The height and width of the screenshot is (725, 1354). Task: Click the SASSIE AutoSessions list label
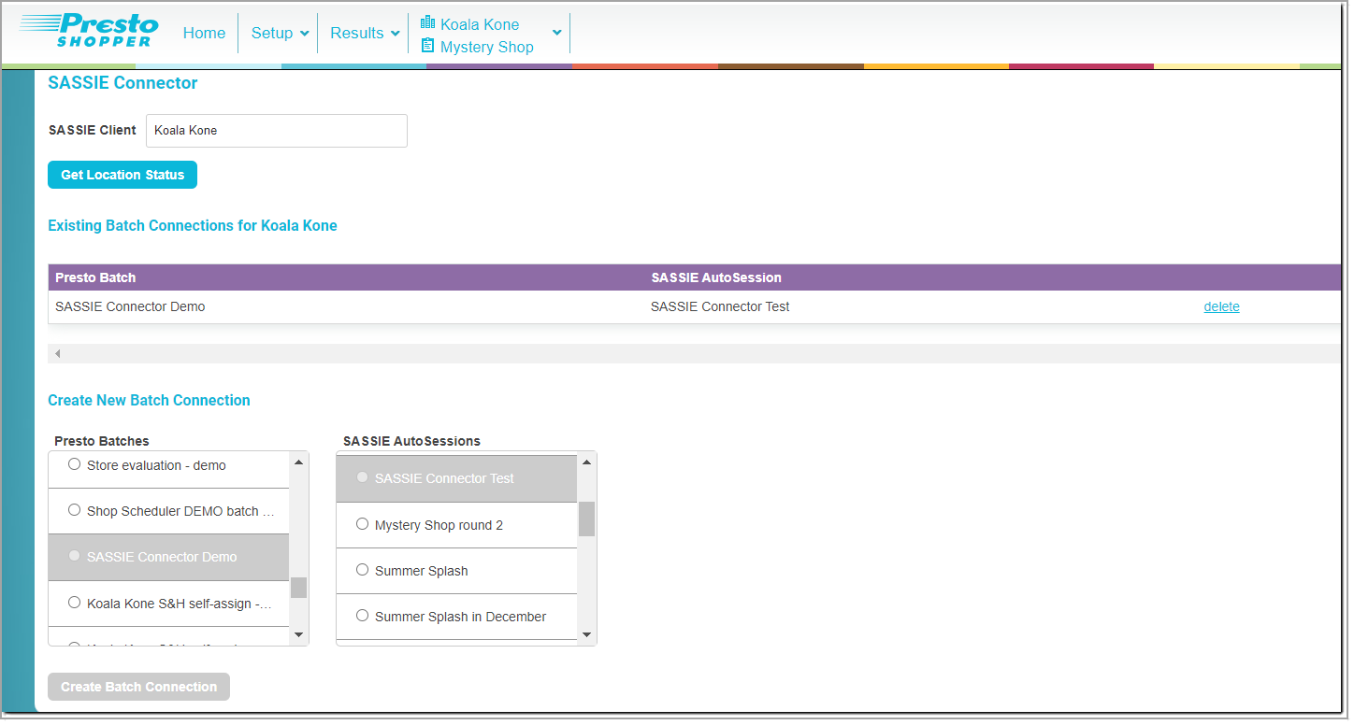pos(411,441)
